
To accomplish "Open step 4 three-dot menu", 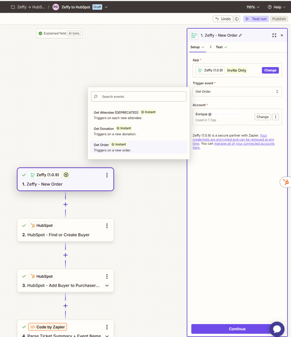I will coord(107,327).
